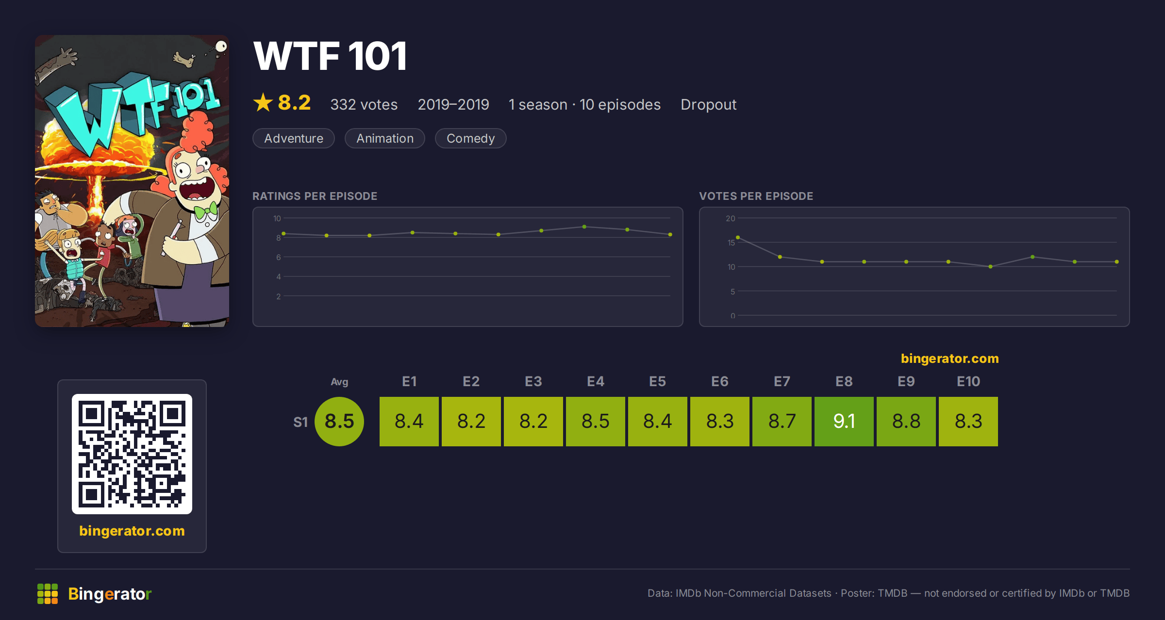Click the ratings per episode chart
The width and height of the screenshot is (1165, 620).
(468, 267)
